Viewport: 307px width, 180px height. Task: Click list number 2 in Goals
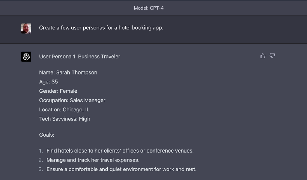pyautogui.click(x=41, y=160)
